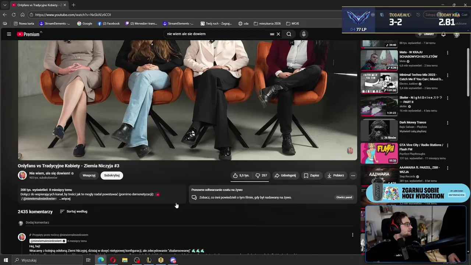
Task: Click the Utwórz create button
Action: tap(426, 34)
